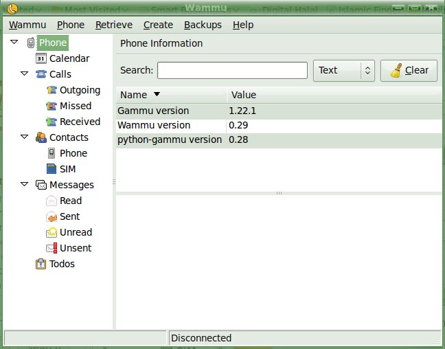Select the Unread messages envelope icon
Viewport: 445px width, 349px height.
pyautogui.click(x=52, y=232)
